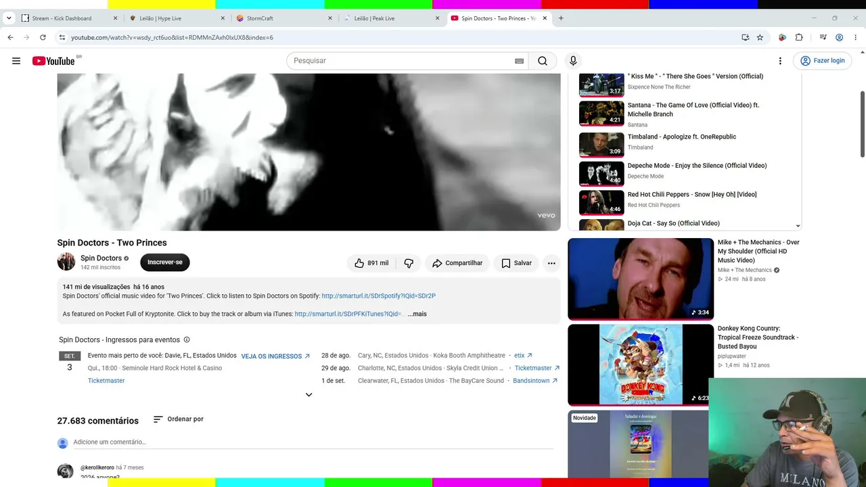This screenshot has width=866, height=487.
Task: Play Doja Cat Say So playlist item
Action: tap(688, 224)
